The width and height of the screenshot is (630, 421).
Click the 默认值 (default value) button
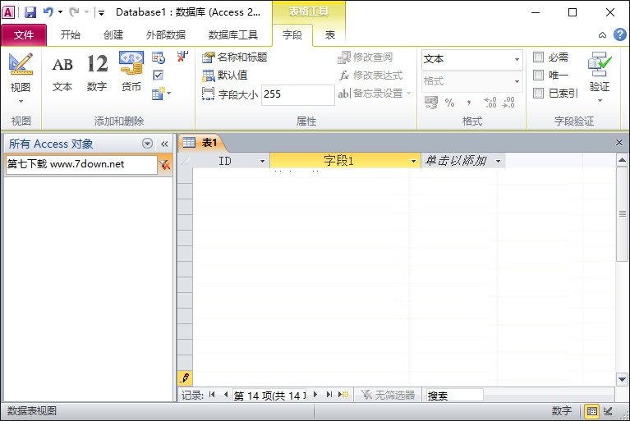pos(225,76)
